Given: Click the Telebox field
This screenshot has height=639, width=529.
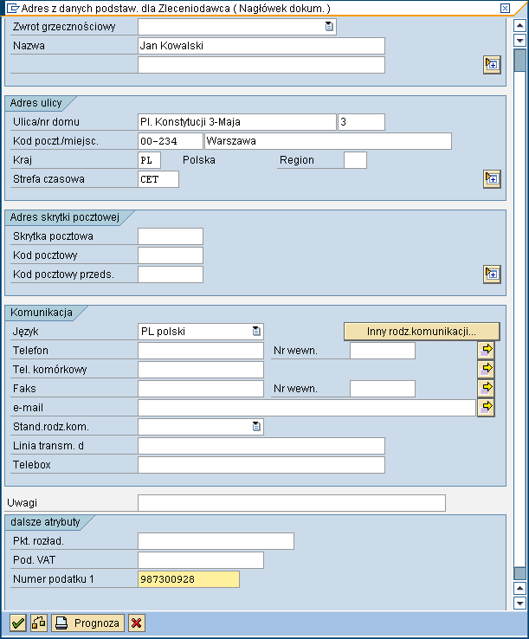Looking at the screenshot, I should [261, 465].
